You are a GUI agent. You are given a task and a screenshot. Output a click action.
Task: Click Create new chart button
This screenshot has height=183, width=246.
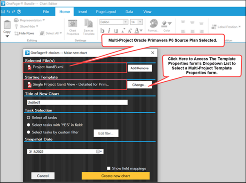point(116,176)
